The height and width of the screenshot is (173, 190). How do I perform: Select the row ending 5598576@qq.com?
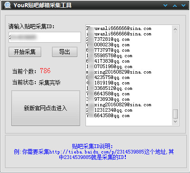pos(109,56)
